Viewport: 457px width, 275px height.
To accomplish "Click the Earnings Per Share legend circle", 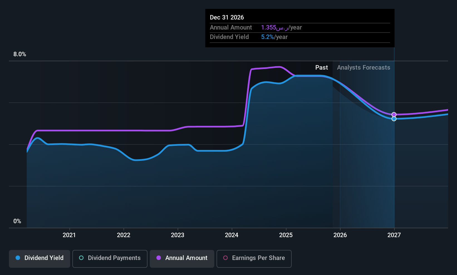I will tap(225, 258).
